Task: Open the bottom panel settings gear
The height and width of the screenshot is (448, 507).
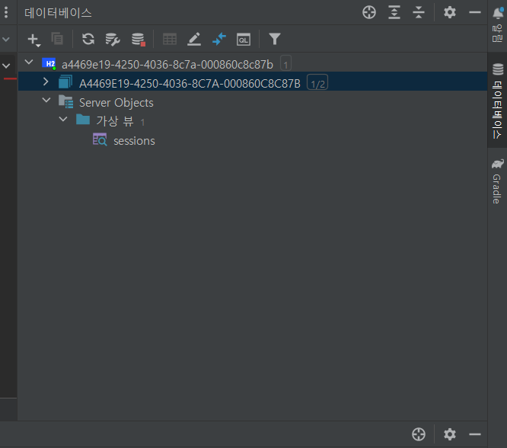Action: 449,434
